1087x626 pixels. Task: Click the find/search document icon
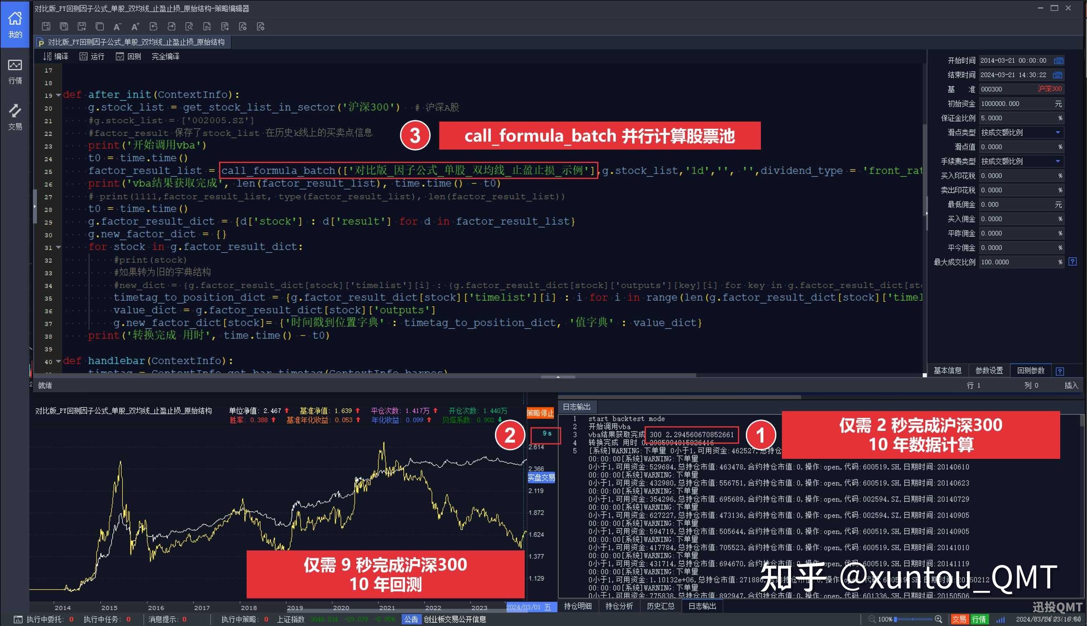coord(189,27)
